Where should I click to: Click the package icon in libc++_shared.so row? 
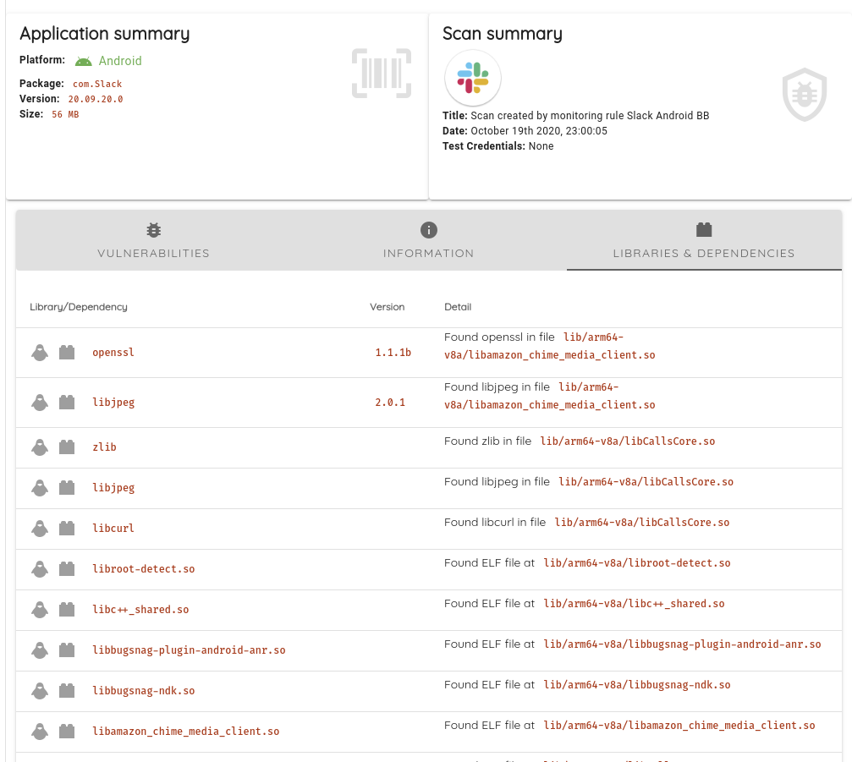coord(67,610)
